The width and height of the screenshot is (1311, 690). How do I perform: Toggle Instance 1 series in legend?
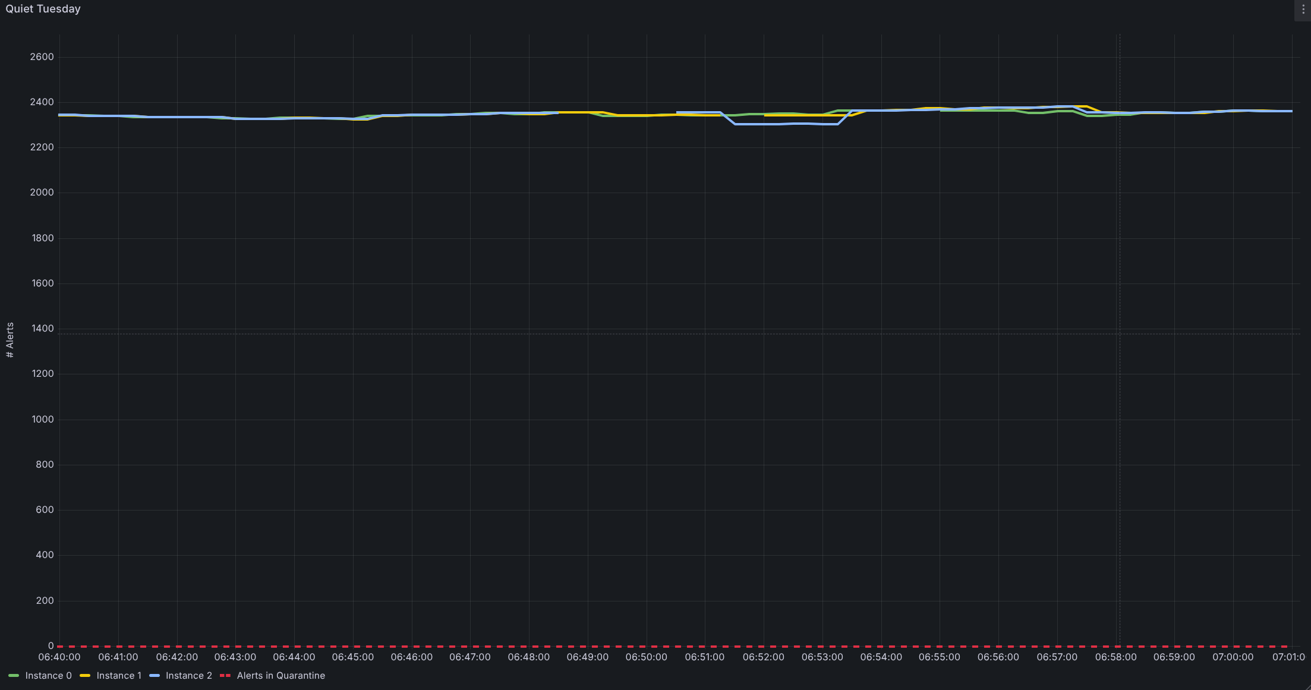tap(119, 676)
